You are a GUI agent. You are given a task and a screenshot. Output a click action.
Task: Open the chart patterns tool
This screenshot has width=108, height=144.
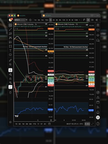pos(10,38)
